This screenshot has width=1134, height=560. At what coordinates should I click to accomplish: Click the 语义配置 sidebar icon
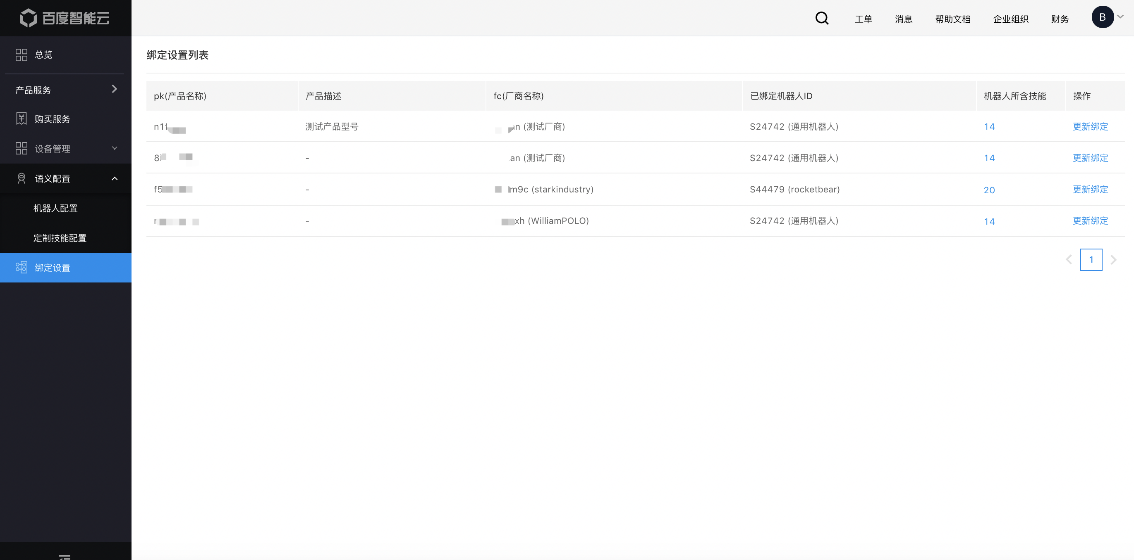tap(21, 178)
